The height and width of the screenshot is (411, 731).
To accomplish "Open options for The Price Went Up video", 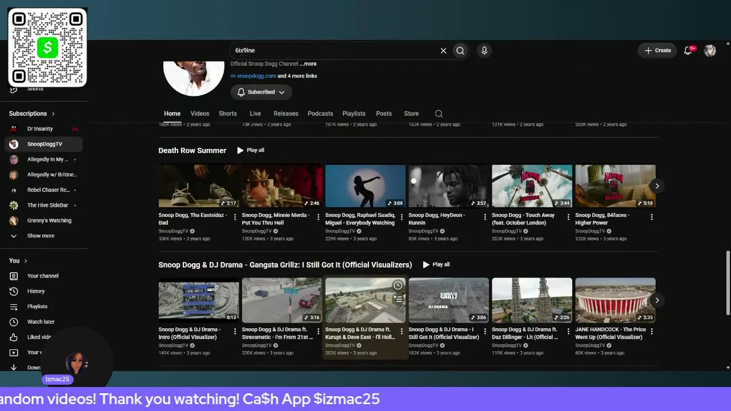I will coord(652,331).
